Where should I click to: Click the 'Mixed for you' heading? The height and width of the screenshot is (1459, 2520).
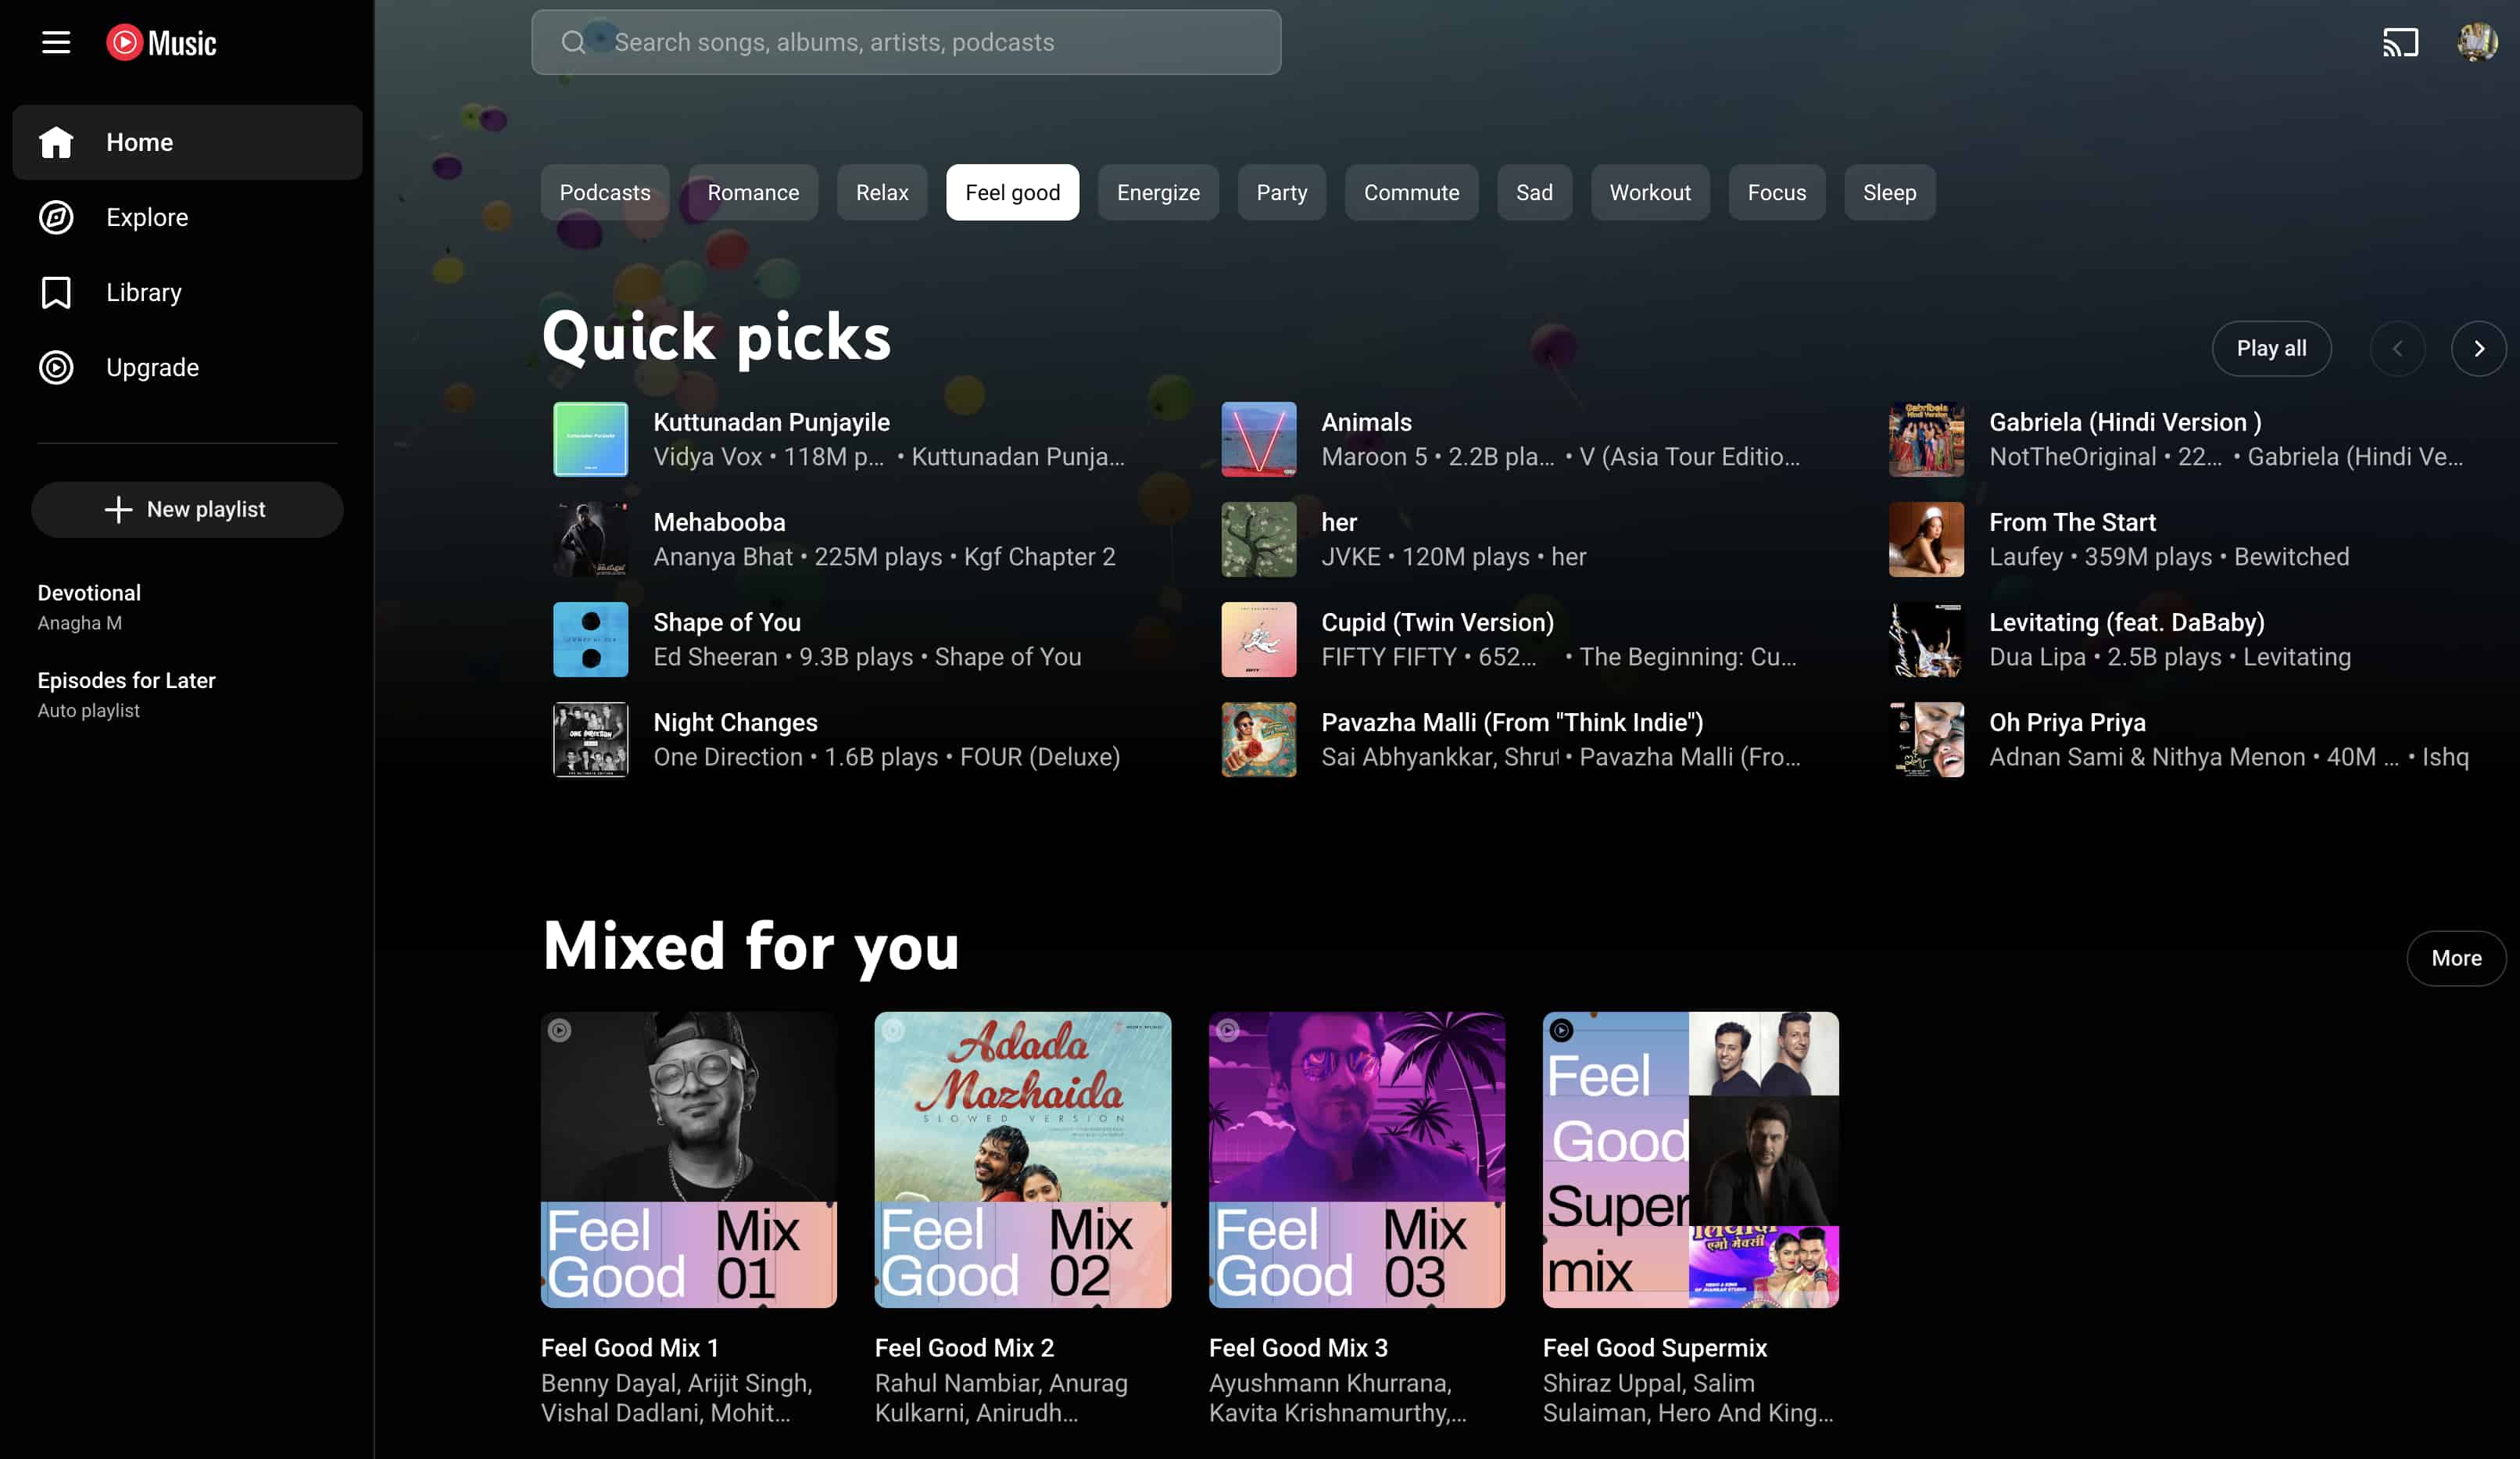click(751, 946)
